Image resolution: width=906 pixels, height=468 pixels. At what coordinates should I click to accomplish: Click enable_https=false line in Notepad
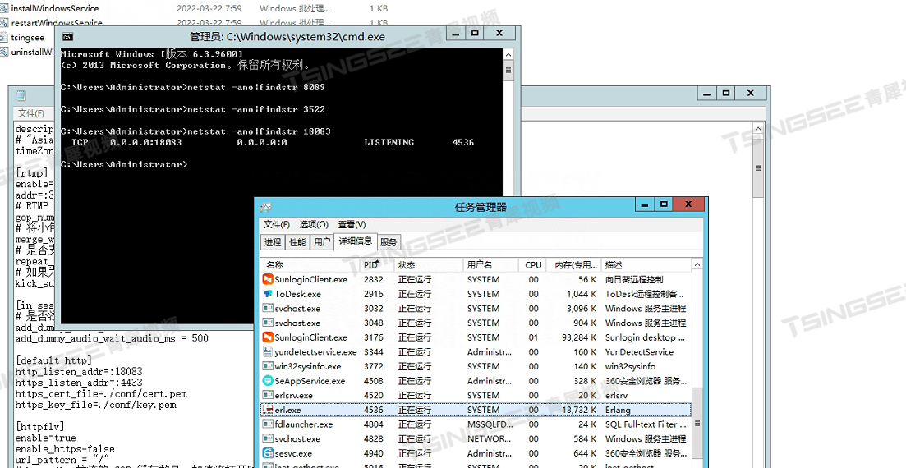[65, 449]
